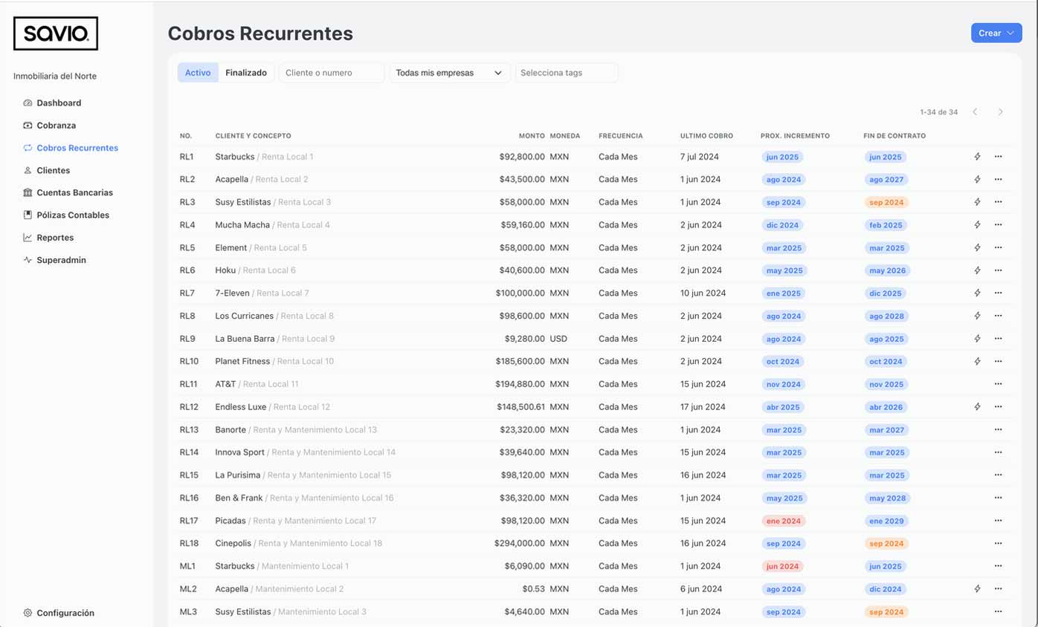Image resolution: width=1038 pixels, height=627 pixels.
Task: Click Planet Fitness / Renta Local 10 text
Action: click(x=274, y=362)
